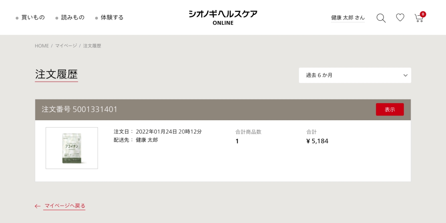Go to マイページ in the breadcrumb

tap(66, 46)
